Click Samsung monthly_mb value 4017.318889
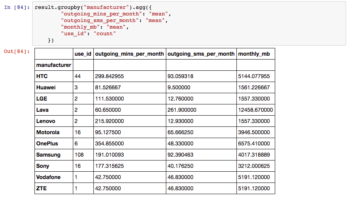 (x=254, y=155)
